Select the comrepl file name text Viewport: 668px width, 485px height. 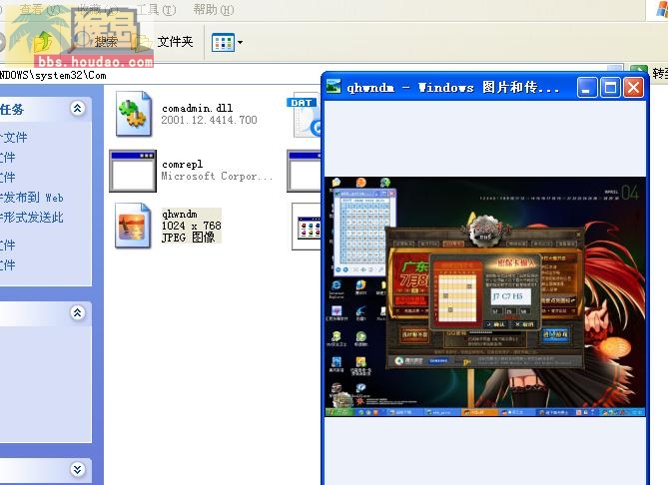(x=182, y=164)
